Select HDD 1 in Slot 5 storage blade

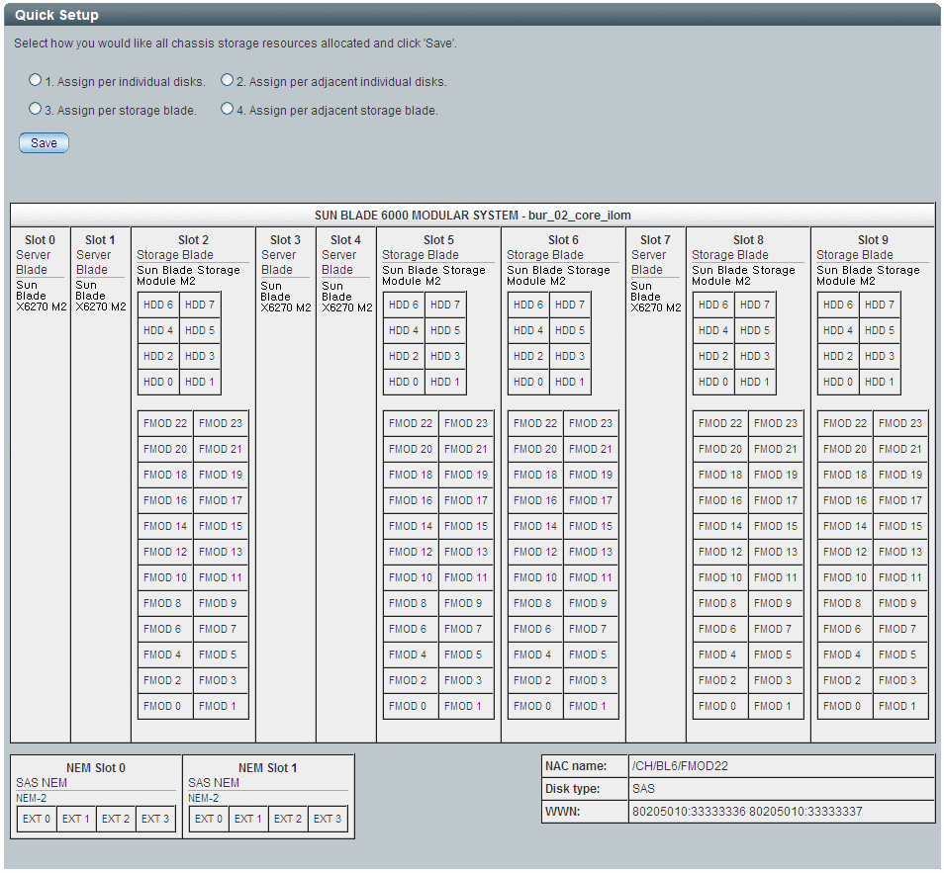tap(445, 382)
